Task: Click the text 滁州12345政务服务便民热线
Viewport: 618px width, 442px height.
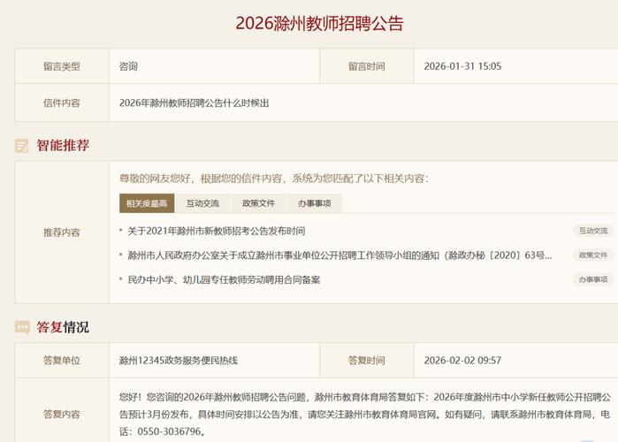Action: 179,360
